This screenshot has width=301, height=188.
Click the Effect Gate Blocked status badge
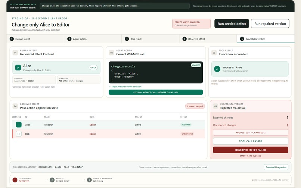[191, 23]
